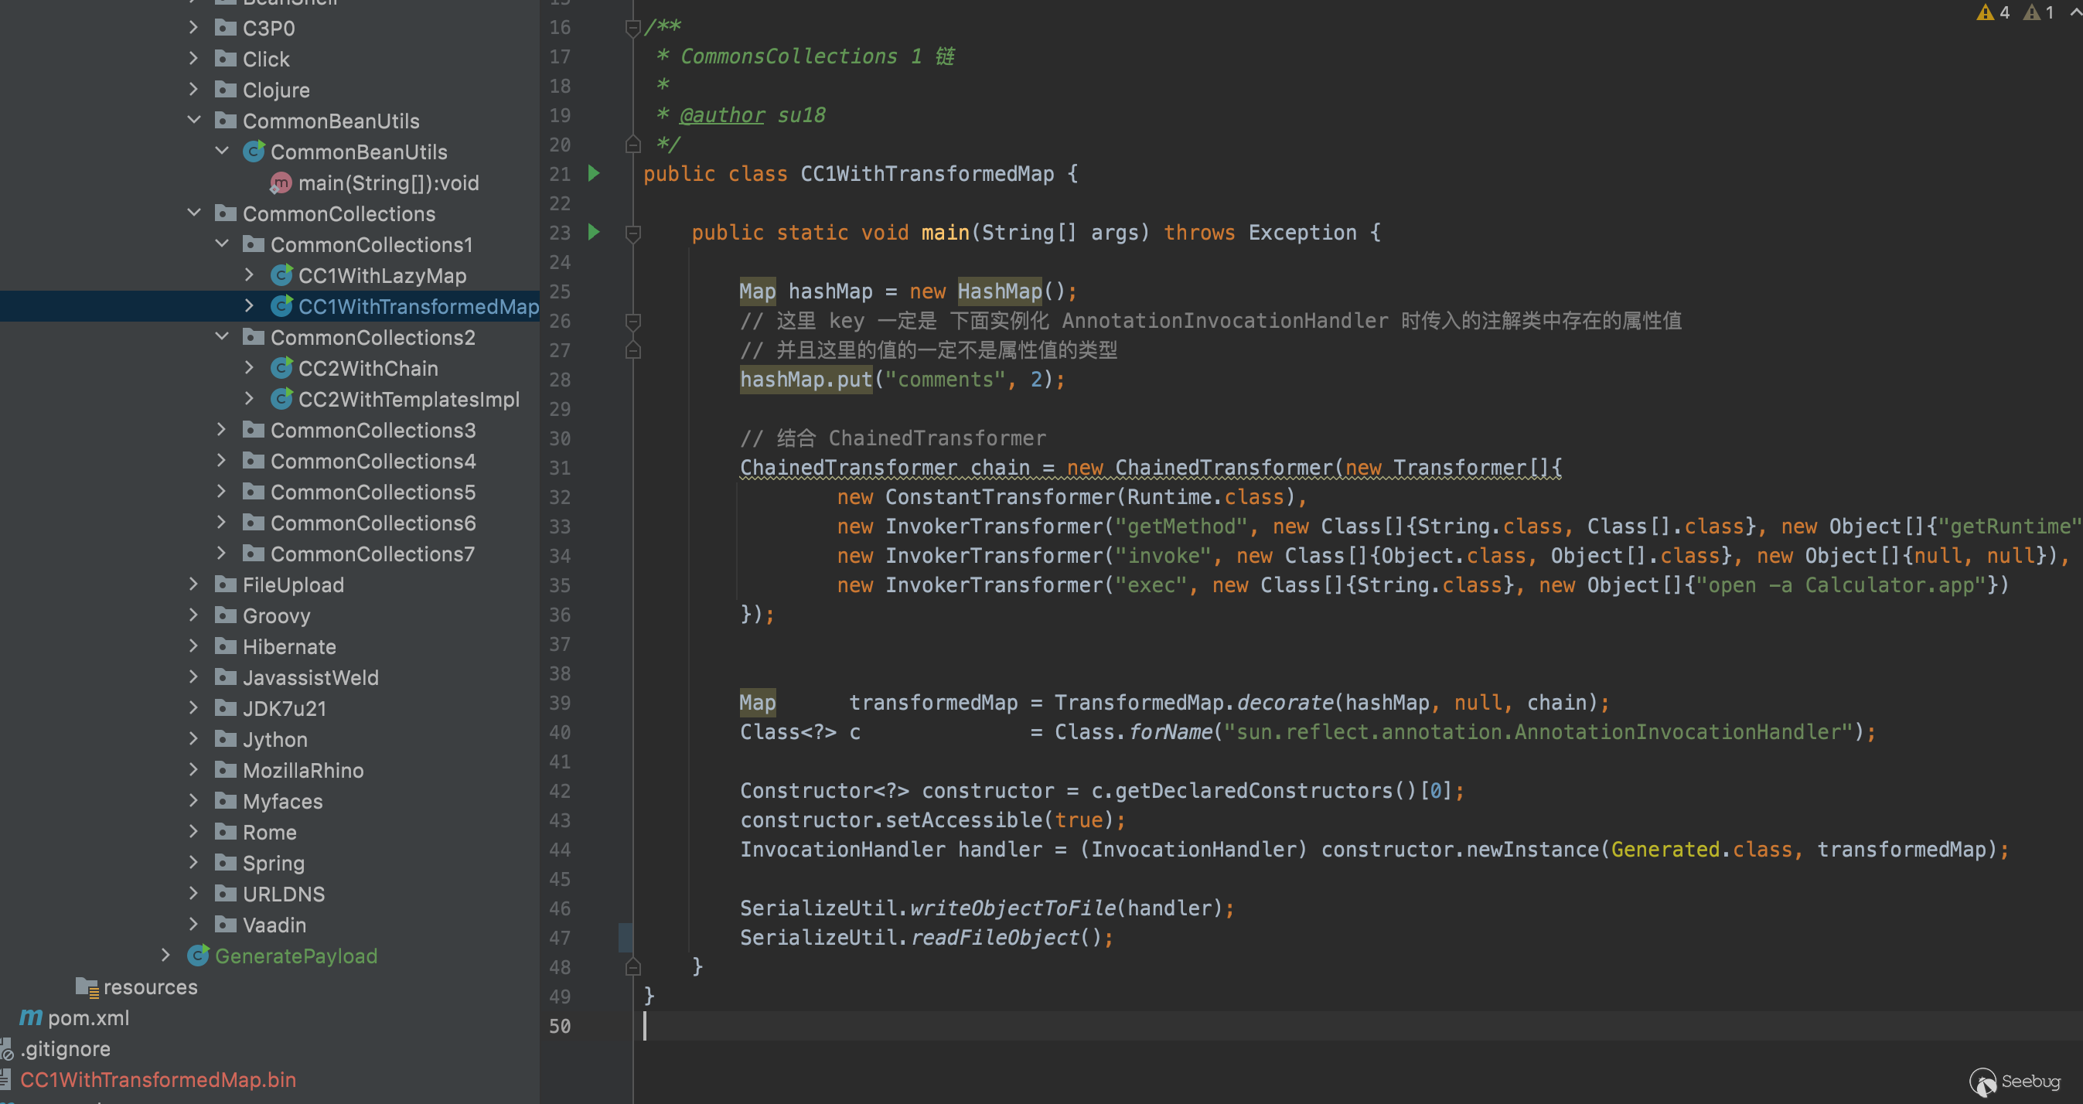Toggle fold marker at Javadoc comment start
Viewport: 2083px width, 1104px height.
(633, 28)
